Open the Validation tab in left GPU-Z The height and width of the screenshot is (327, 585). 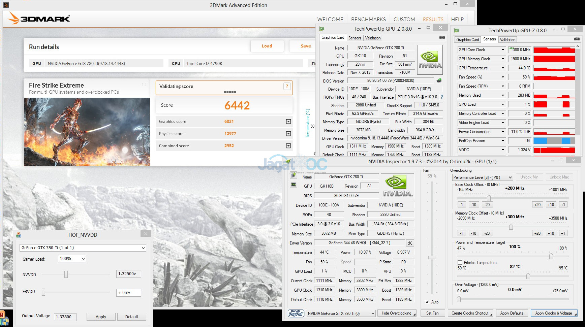pos(373,38)
